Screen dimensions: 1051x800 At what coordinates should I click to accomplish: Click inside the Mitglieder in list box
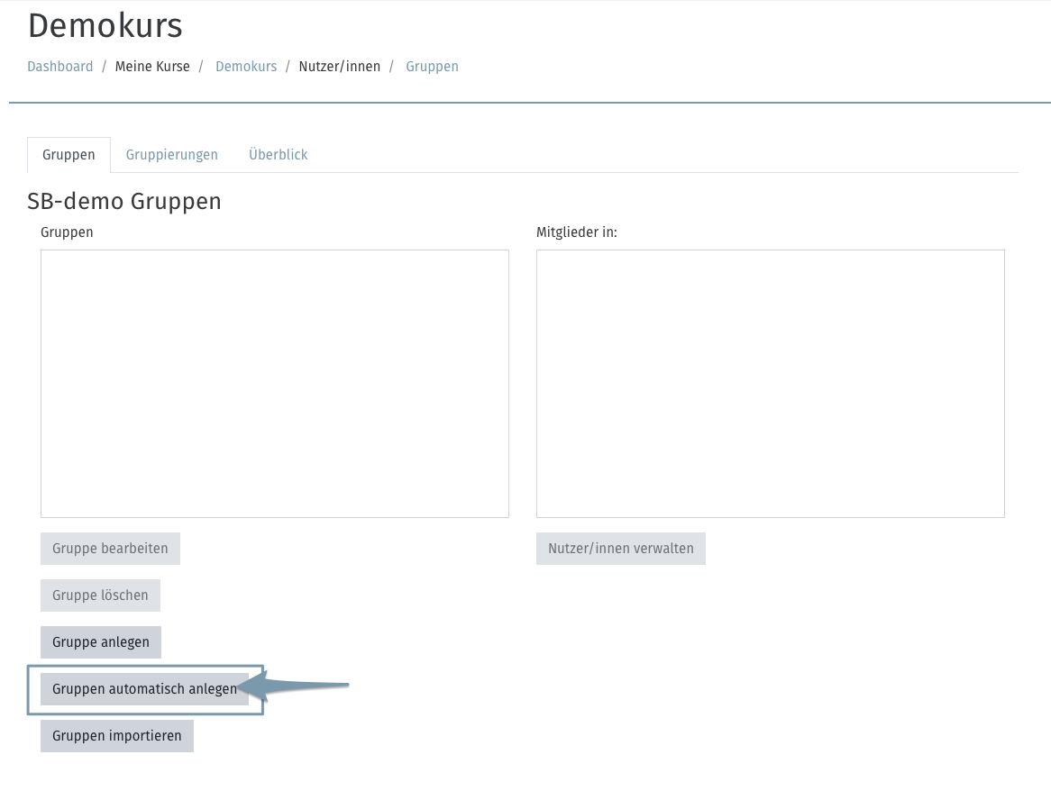(x=770, y=383)
